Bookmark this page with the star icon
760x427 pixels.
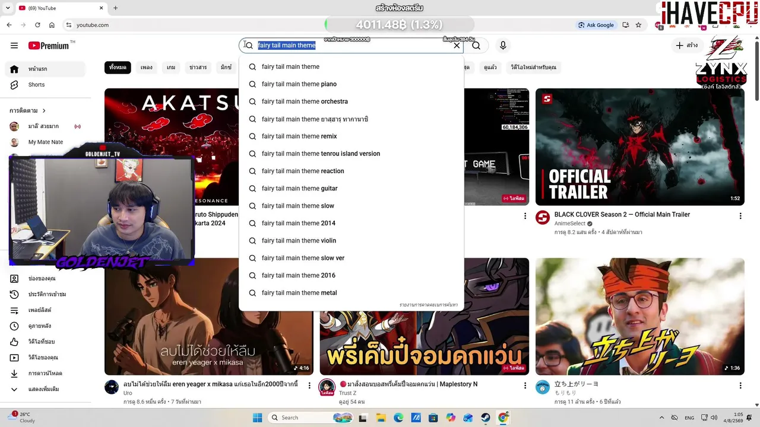click(638, 25)
